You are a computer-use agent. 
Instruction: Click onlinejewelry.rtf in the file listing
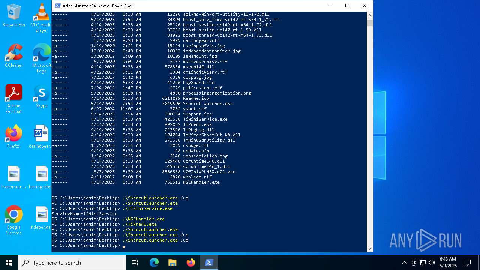[205, 72]
